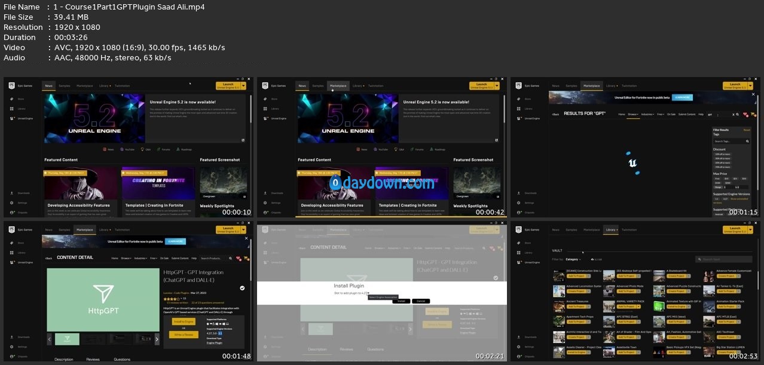Open Description tab in 00:01:48 frame

64,359
